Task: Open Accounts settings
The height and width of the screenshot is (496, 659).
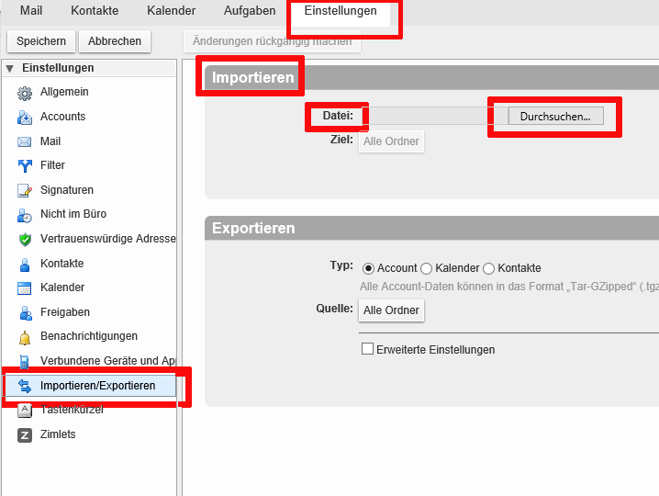Action: 62,117
